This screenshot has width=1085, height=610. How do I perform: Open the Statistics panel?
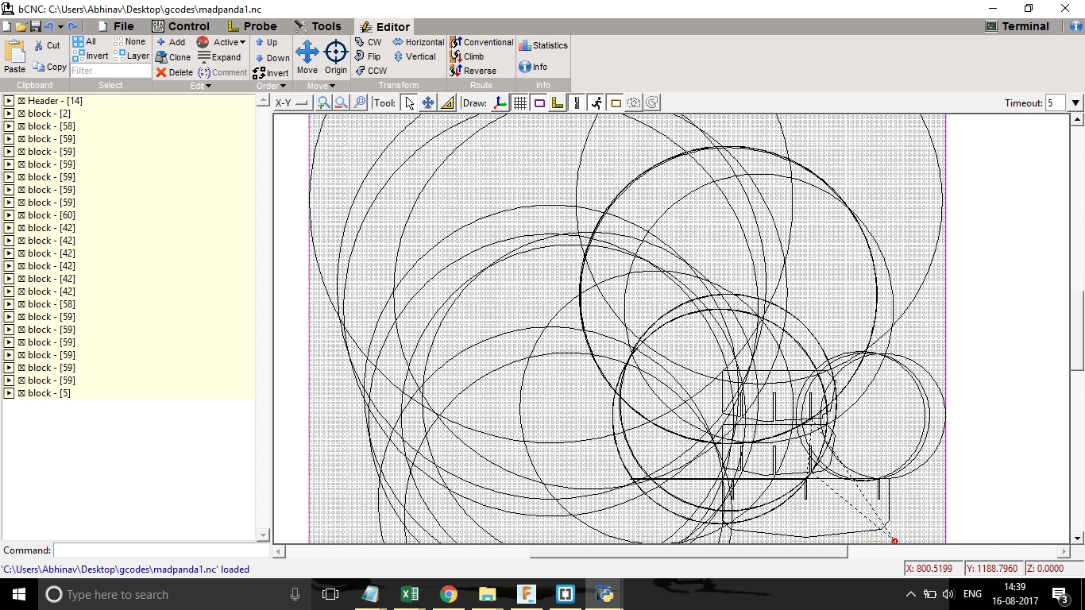click(543, 45)
